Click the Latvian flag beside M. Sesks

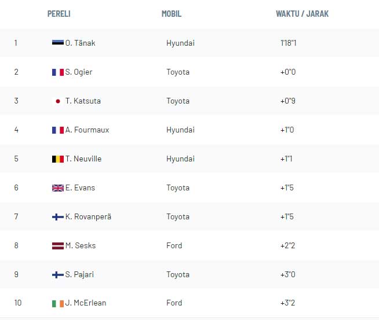(x=58, y=246)
